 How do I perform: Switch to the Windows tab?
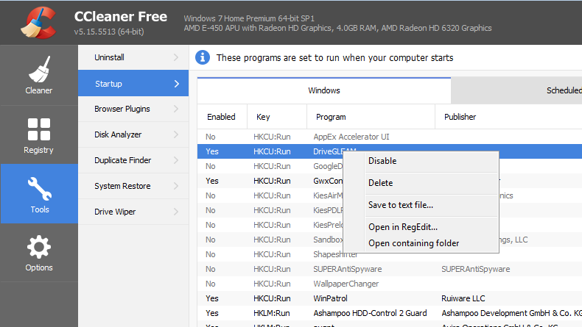pos(324,90)
